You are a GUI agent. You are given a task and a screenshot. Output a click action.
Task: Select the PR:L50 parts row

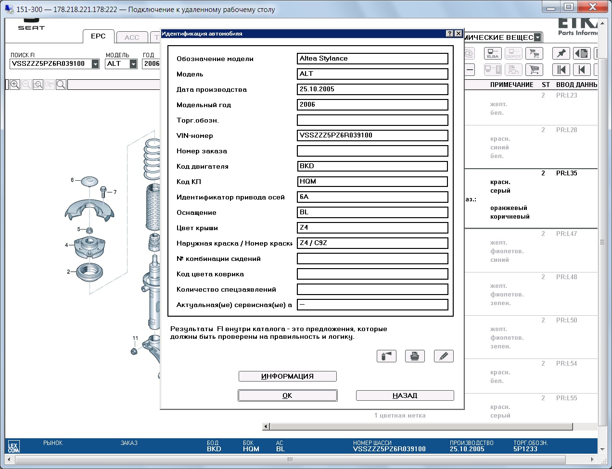point(531,337)
